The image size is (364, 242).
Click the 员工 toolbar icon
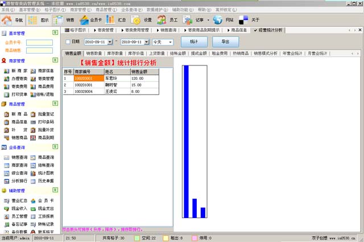click(x=169, y=20)
